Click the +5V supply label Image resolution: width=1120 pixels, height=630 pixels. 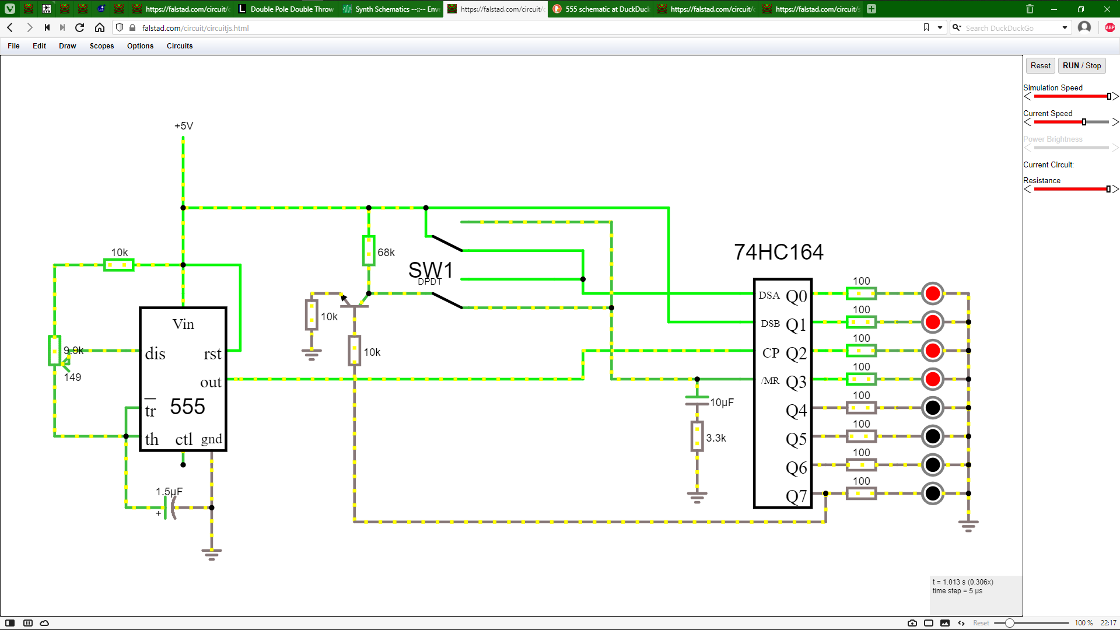183,126
